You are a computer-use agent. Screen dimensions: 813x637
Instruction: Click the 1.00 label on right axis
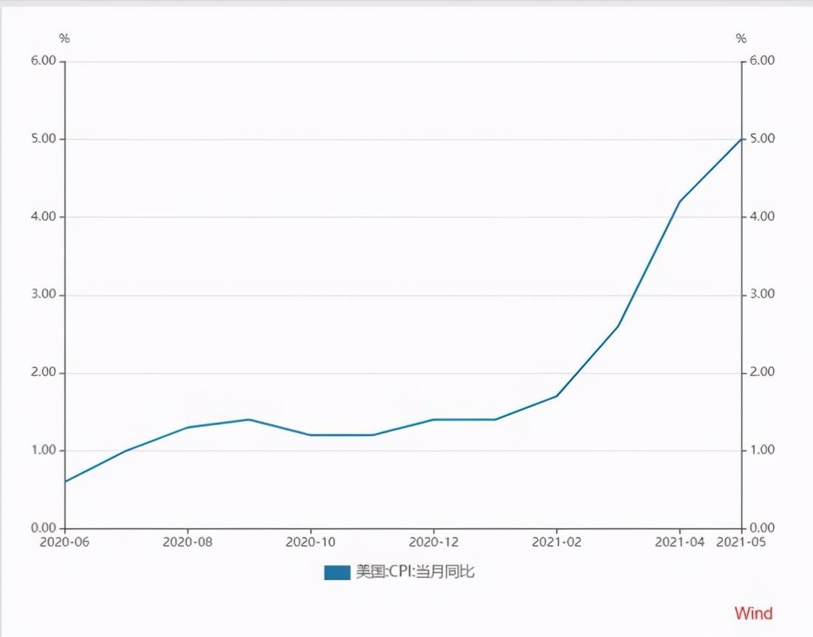tap(762, 450)
